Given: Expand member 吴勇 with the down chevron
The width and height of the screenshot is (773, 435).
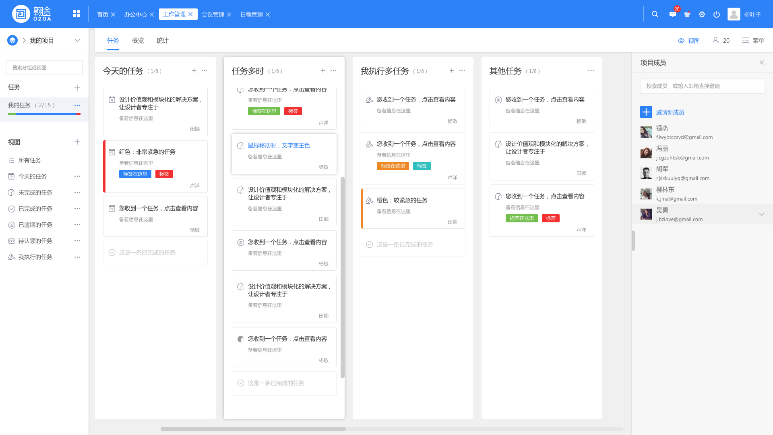Looking at the screenshot, I should [x=762, y=214].
